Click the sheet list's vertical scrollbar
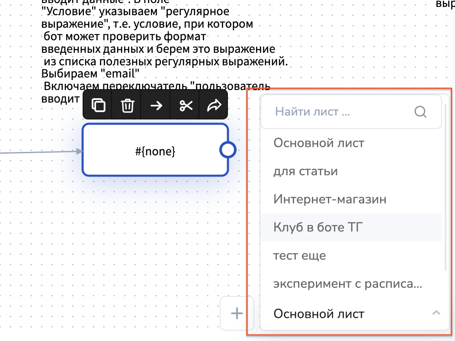The width and height of the screenshot is (455, 341). pyautogui.click(x=446, y=186)
